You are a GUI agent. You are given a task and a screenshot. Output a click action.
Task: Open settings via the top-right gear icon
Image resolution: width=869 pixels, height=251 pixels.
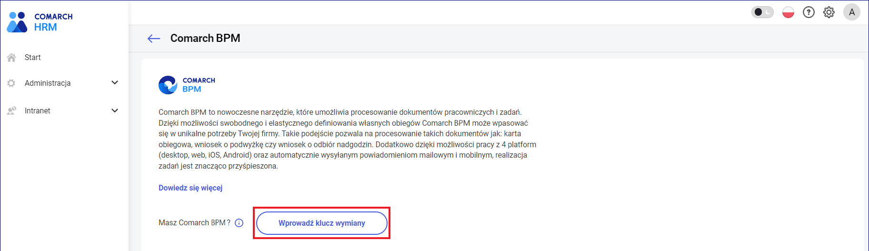click(829, 12)
